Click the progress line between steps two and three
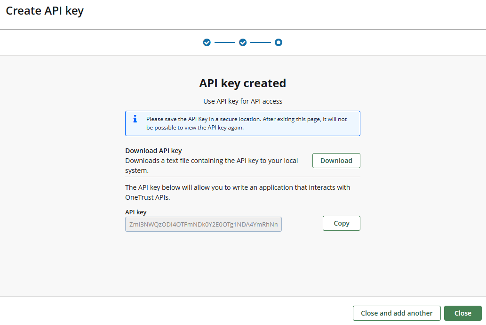This screenshot has height=325, width=486. pos(261,42)
